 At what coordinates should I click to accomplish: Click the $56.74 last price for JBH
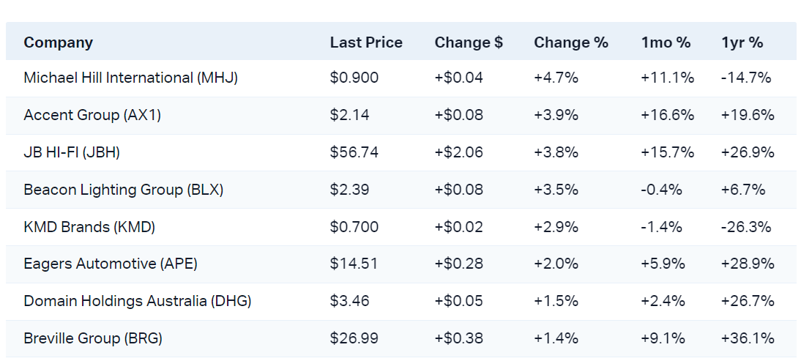(354, 152)
